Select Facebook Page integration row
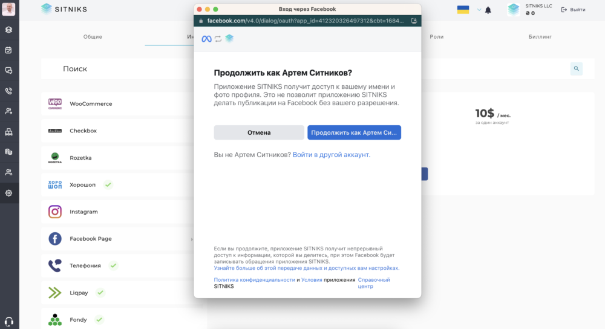This screenshot has width=605, height=329. pos(117,239)
